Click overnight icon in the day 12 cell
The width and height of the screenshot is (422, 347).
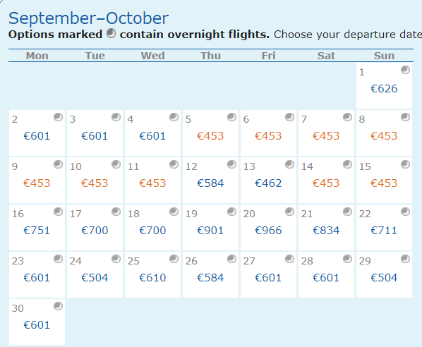pyautogui.click(x=231, y=164)
